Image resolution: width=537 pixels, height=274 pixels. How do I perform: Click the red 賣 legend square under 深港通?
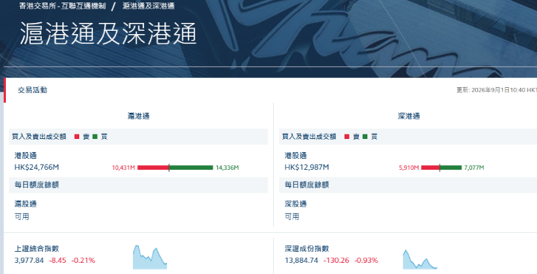347,136
